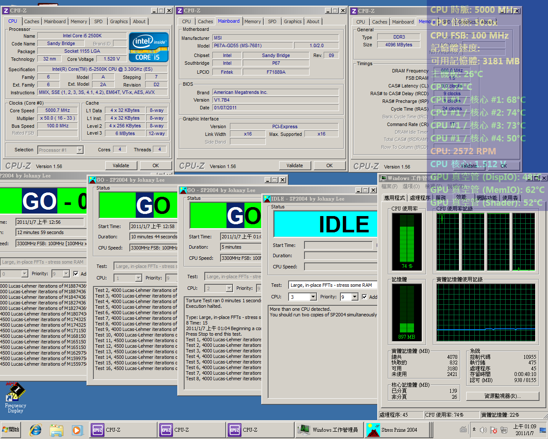Click the Start button 開始
The image size is (548, 439).
11,430
